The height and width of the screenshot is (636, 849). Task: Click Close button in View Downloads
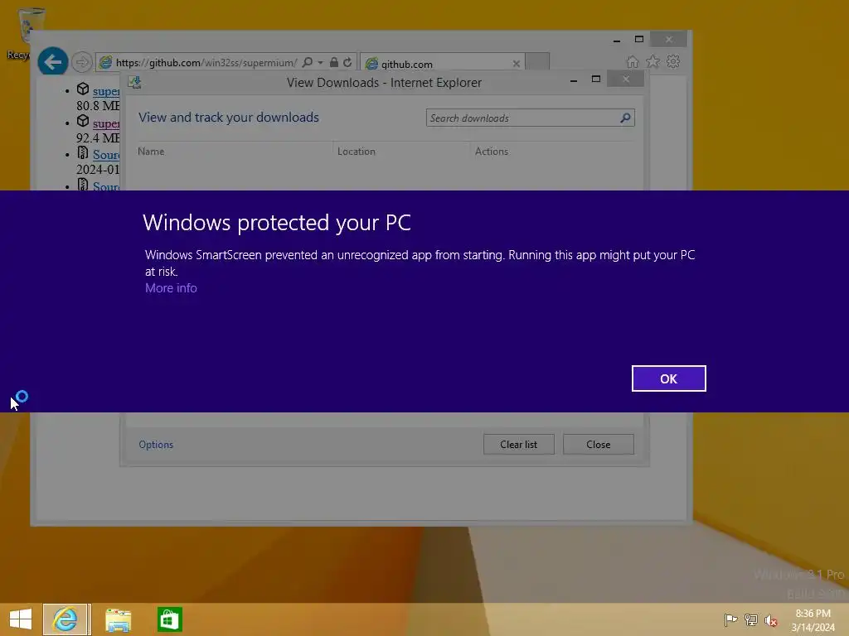click(x=599, y=445)
